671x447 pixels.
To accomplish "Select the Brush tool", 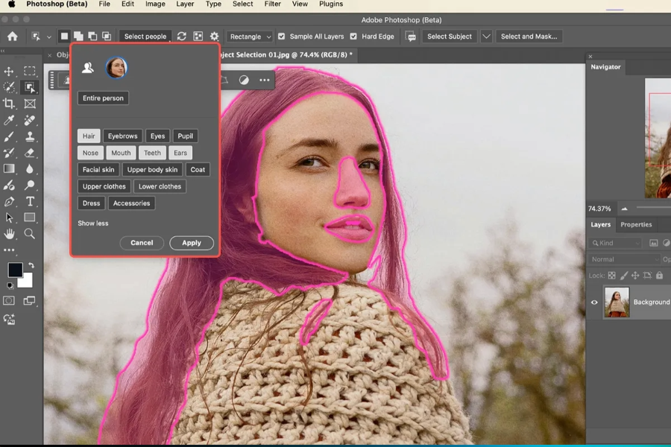I will (9, 136).
